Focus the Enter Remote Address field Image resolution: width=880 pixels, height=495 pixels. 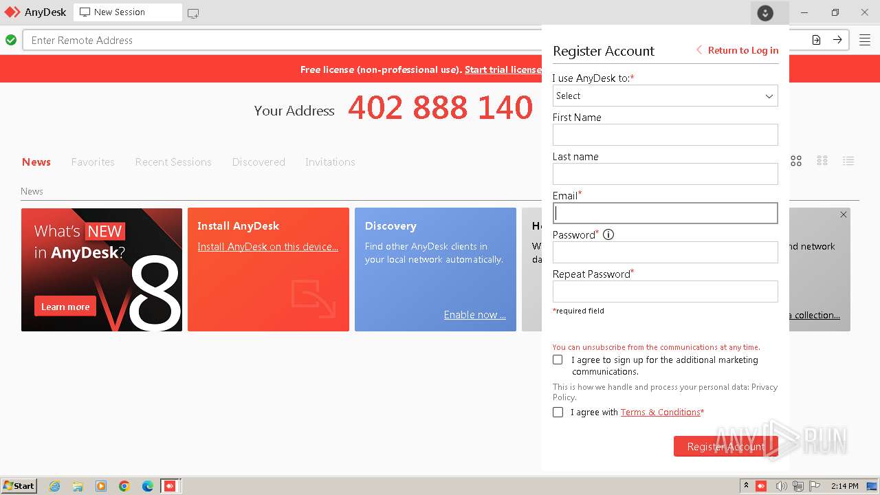pyautogui.click(x=282, y=40)
